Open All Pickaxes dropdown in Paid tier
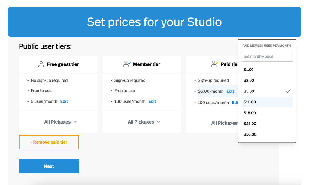Screen dimensions: 309x185 (x=224, y=123)
